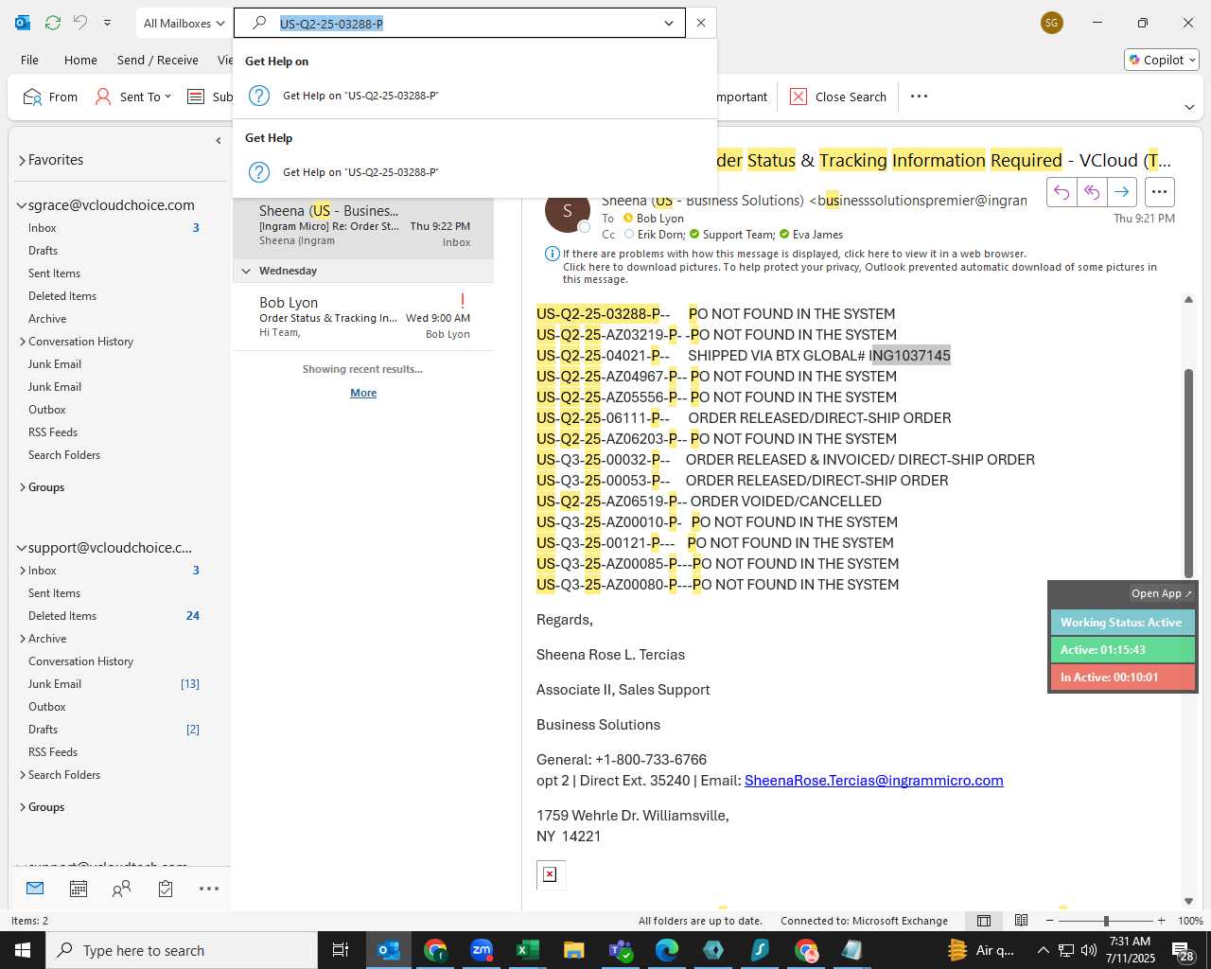Click the zoom in plus button
Screen dimensions: 1211x969
click(1161, 921)
